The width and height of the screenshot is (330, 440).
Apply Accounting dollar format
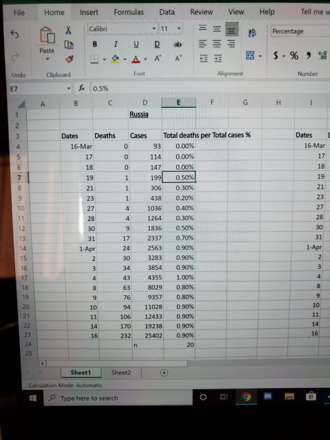coord(276,55)
